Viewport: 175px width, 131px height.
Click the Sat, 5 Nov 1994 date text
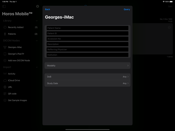coord(166,19)
